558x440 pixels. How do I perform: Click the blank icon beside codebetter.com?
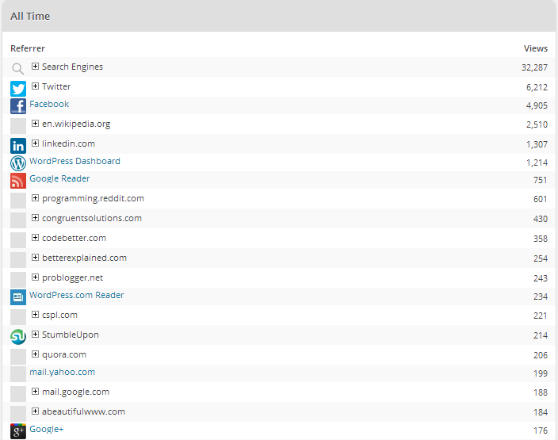(18, 240)
